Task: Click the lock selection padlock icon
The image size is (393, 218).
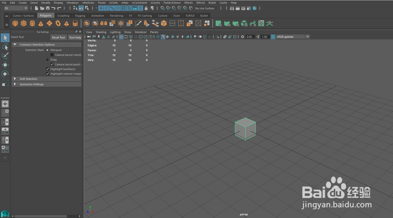Action: [146, 8]
